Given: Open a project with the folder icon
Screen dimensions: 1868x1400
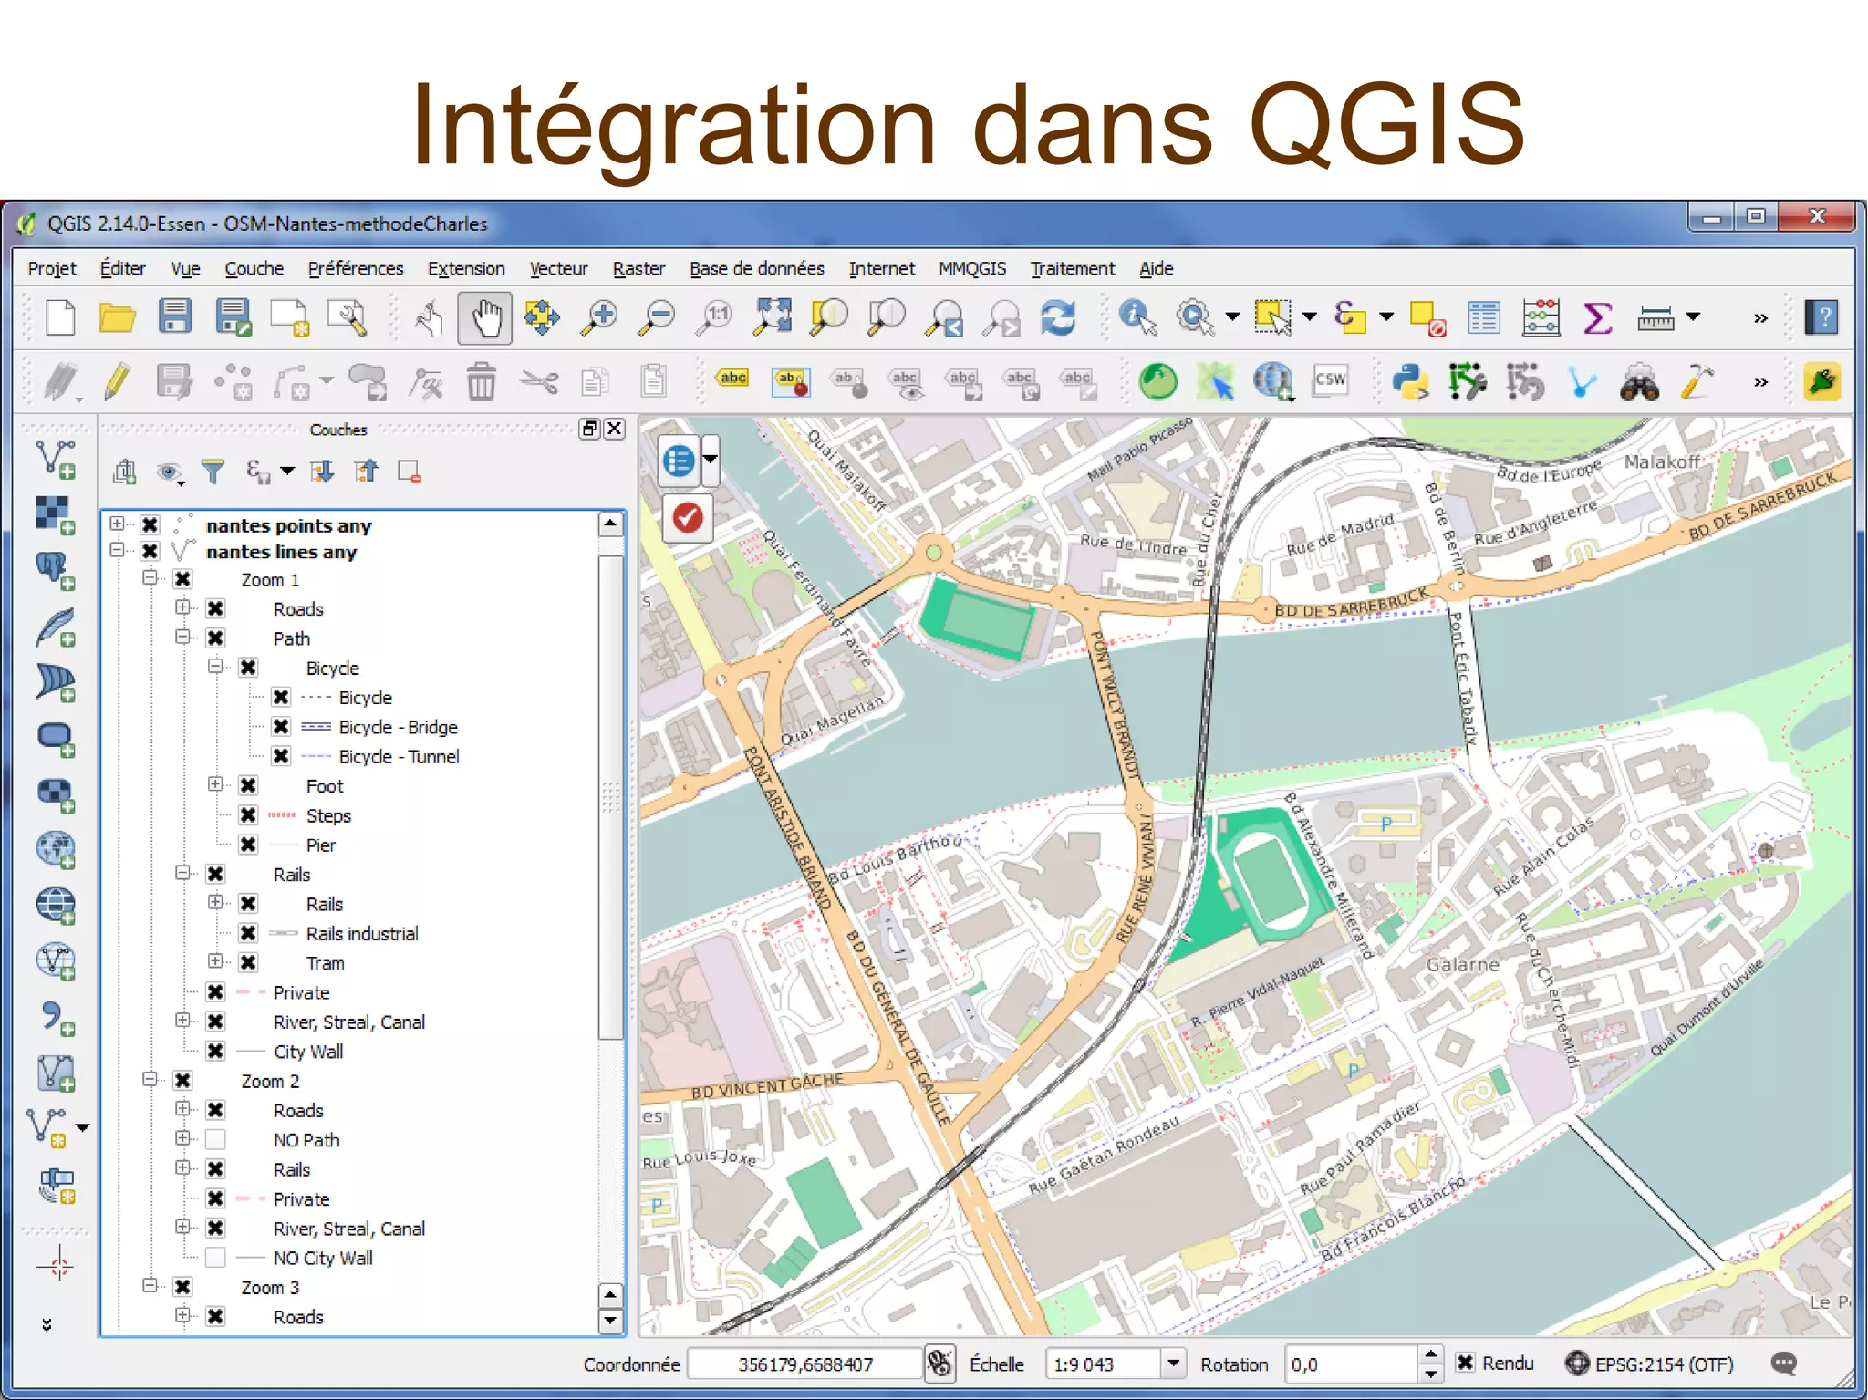Looking at the screenshot, I should point(118,317).
